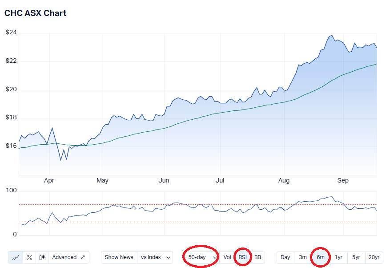Expand the 50-day moving average dropdown

(x=201, y=257)
